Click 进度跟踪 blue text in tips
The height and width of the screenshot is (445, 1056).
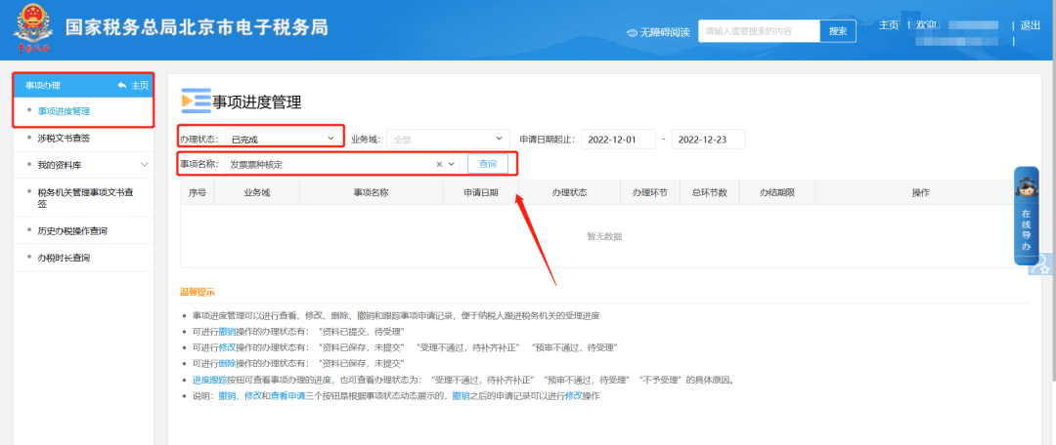click(x=209, y=380)
